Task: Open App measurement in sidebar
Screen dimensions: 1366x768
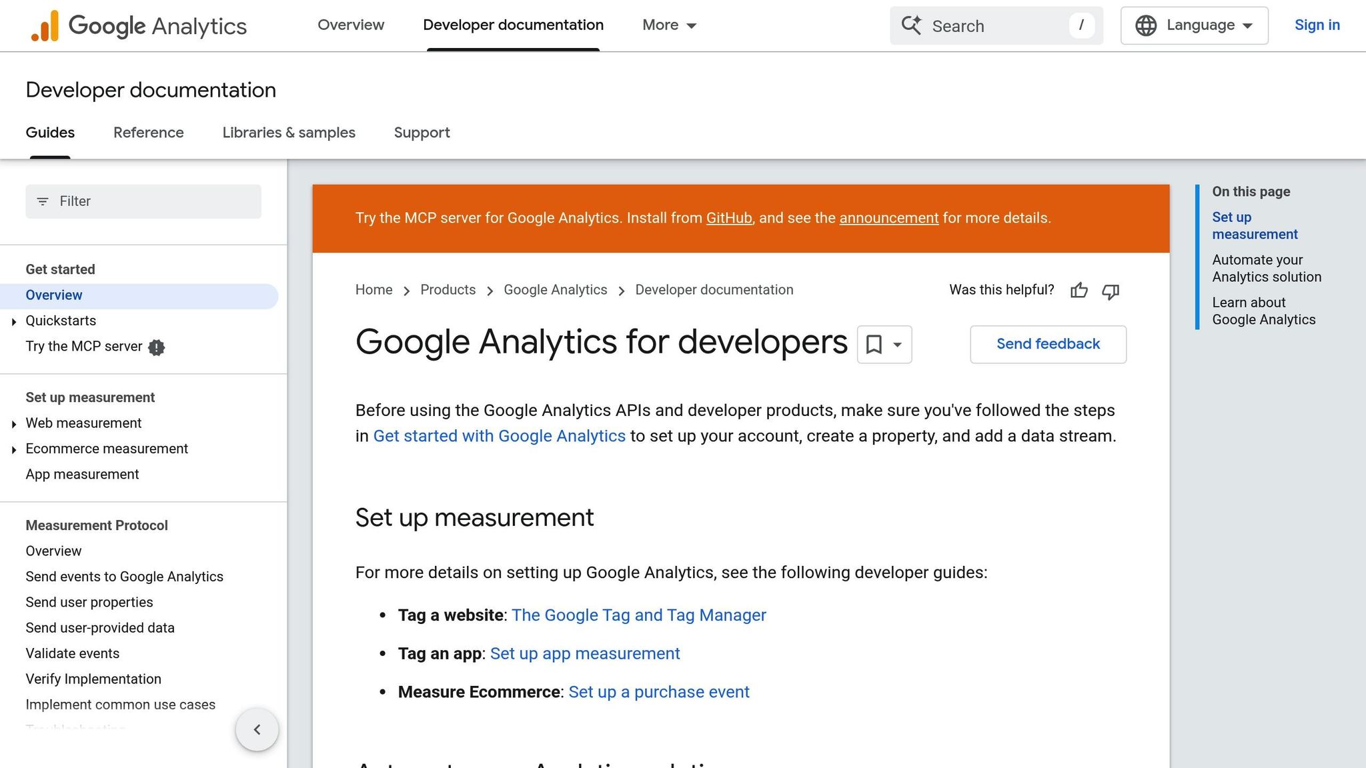Action: (x=82, y=475)
